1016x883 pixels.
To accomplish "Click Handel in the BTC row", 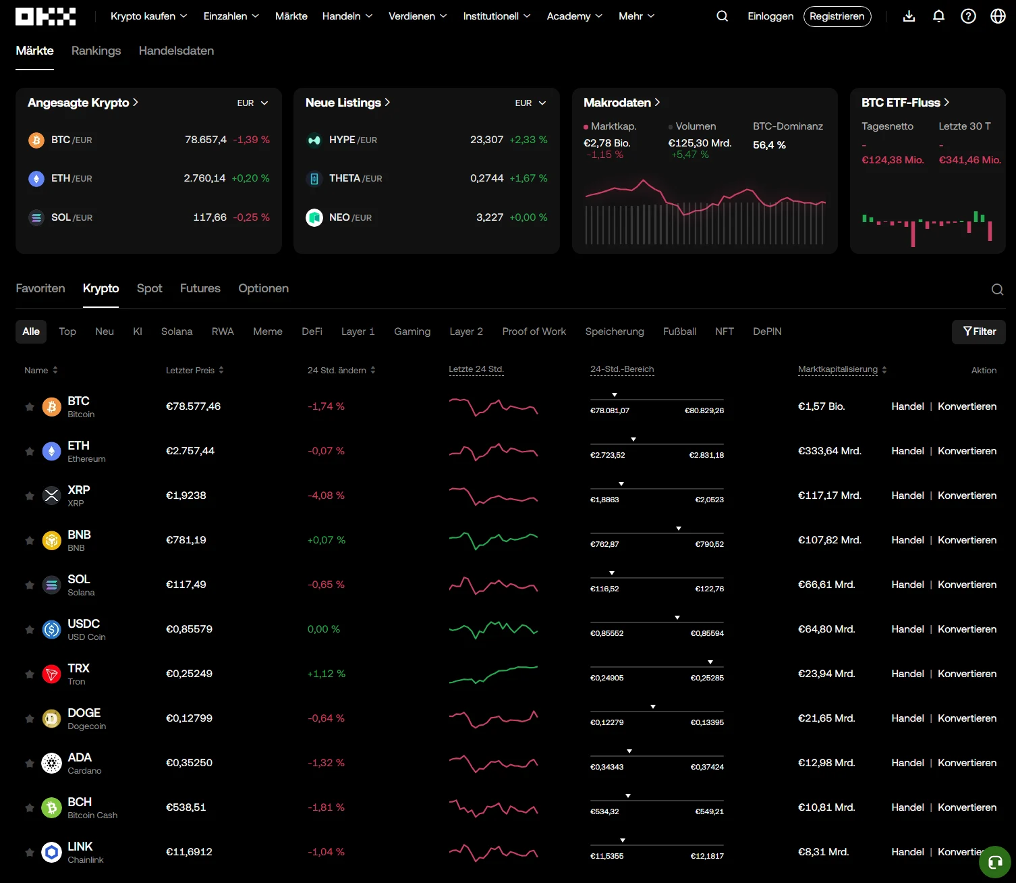I will 907,406.
